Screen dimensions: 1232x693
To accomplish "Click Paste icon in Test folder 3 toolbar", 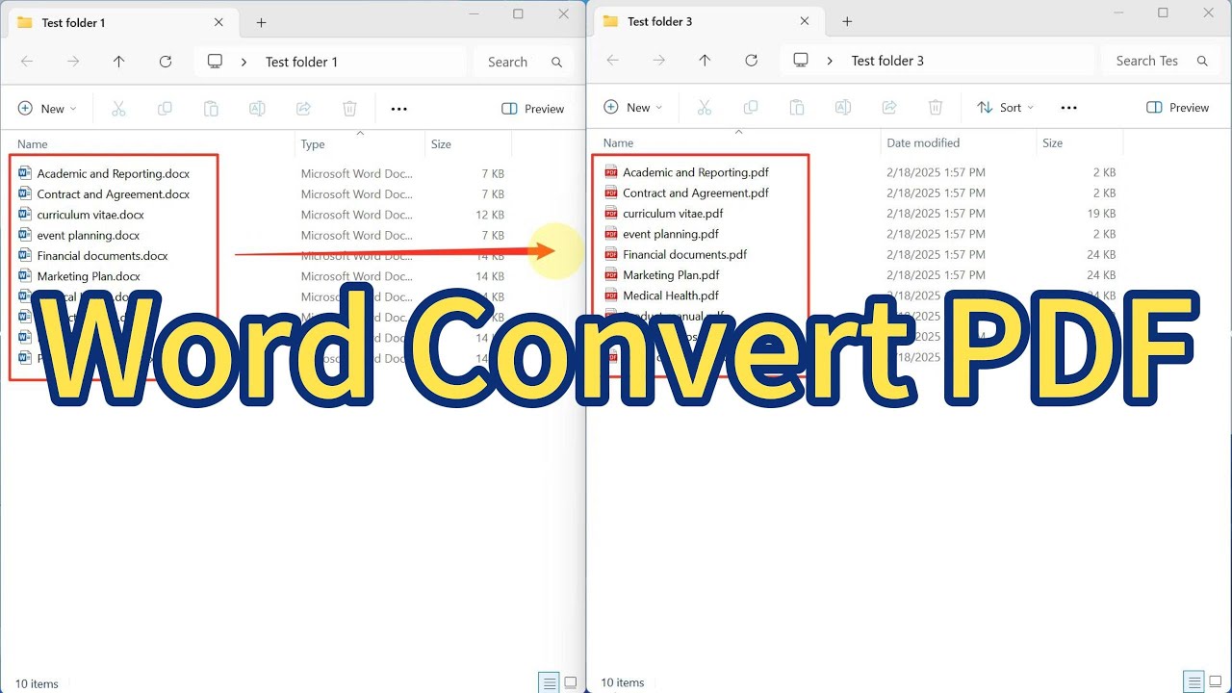I will point(797,108).
